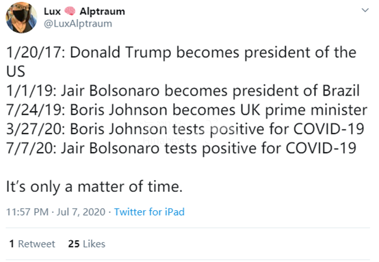Click the Jair Bolsonaro tests positive line
Screen dimensions: 379x262
click(x=181, y=148)
